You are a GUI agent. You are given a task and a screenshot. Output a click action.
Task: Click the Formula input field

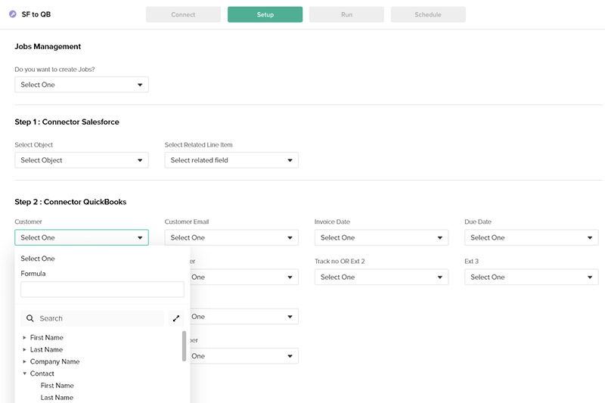[x=102, y=290]
